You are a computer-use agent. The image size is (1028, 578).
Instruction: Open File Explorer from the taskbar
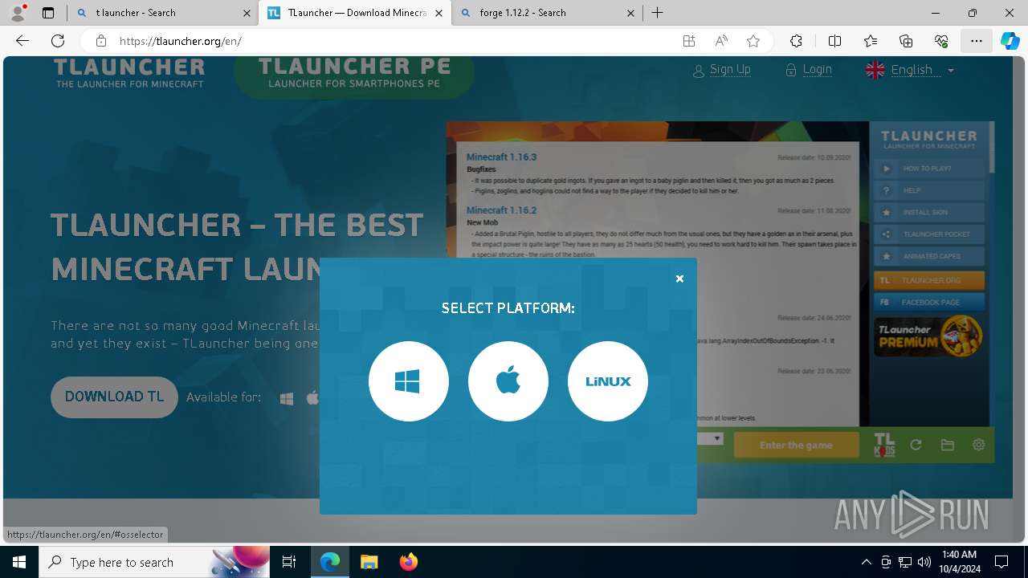point(369,562)
